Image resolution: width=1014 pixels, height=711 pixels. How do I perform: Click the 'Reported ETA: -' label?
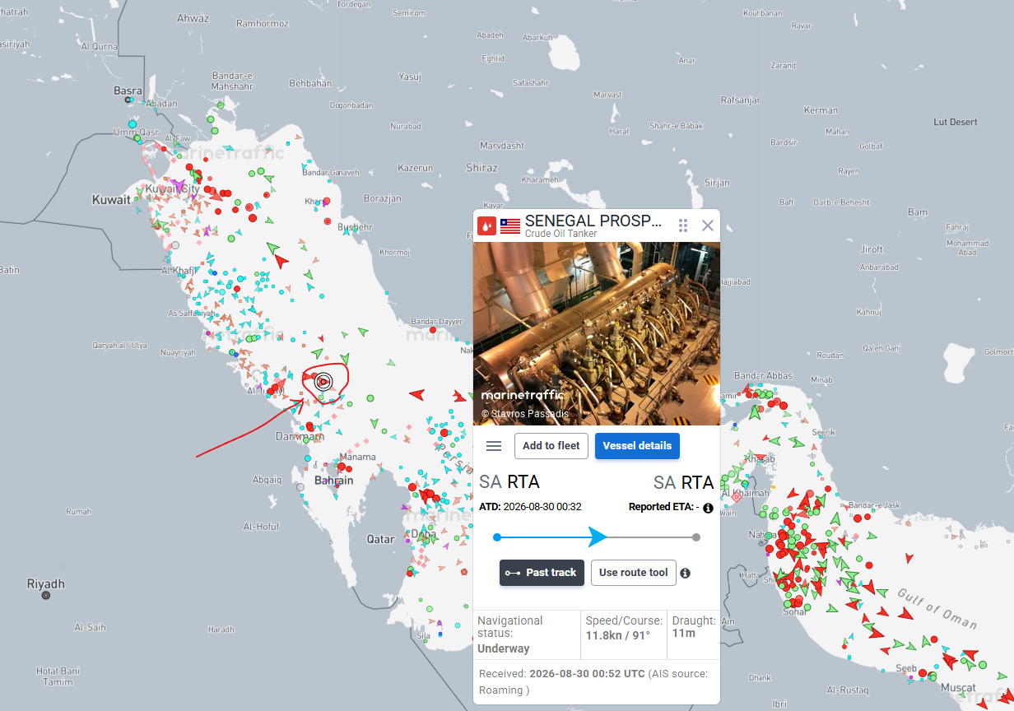click(664, 507)
